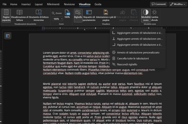This screenshot has height=124, width=188.
Task: Click the Commenti button
Action: point(159,4)
